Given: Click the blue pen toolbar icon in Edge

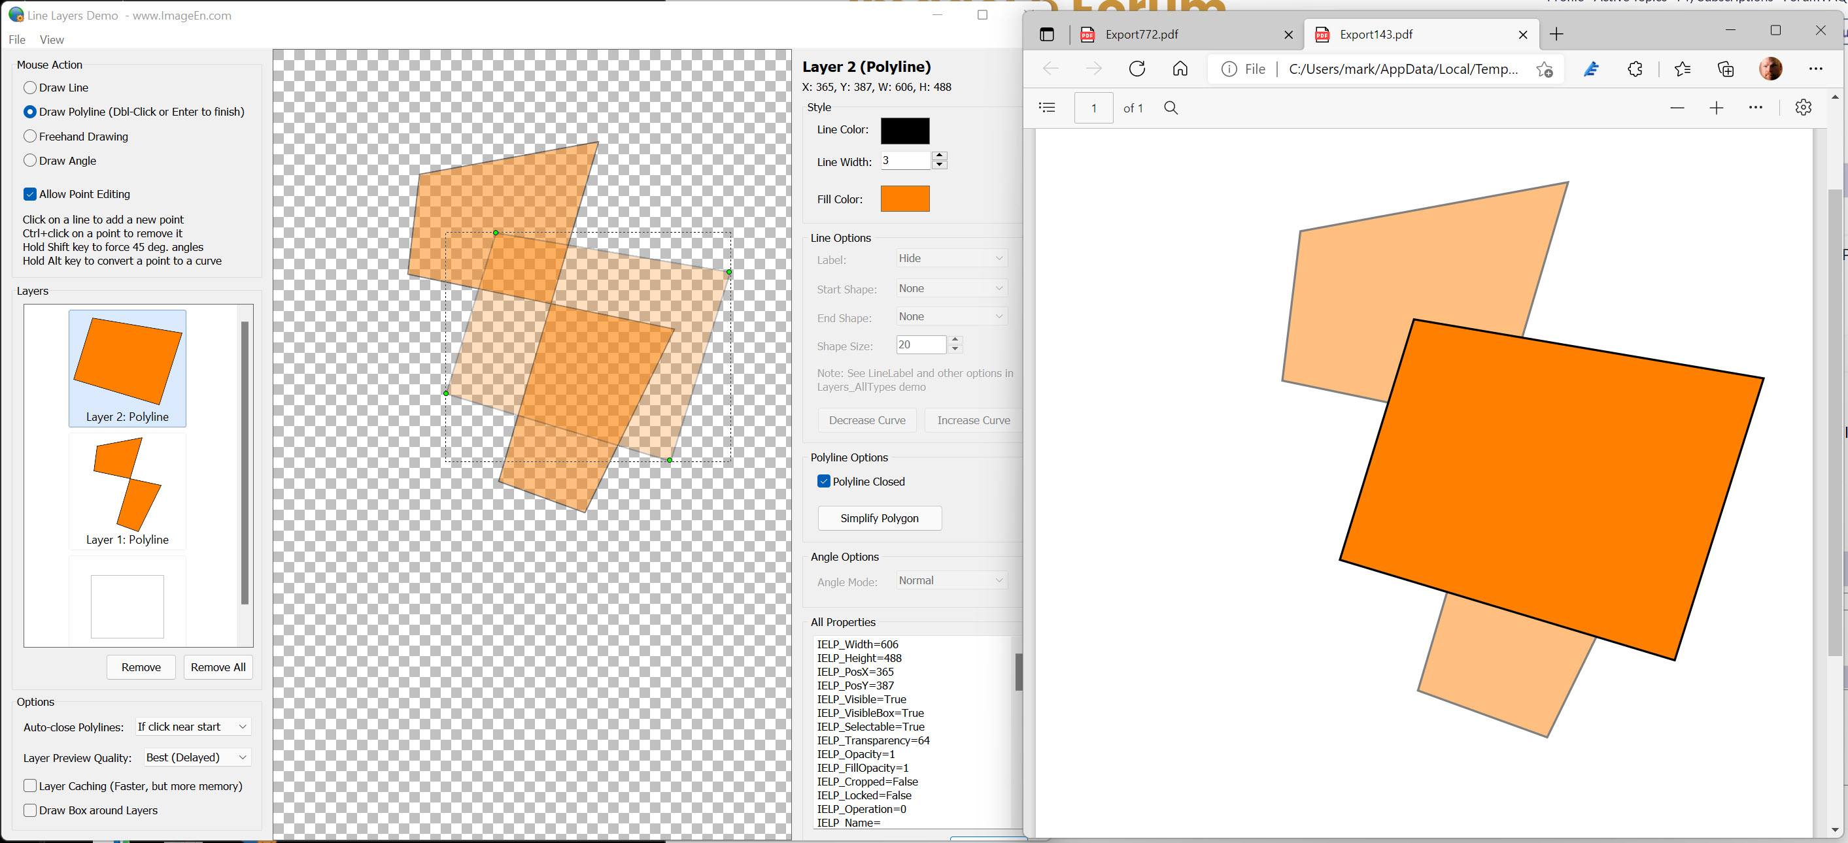Looking at the screenshot, I should [1591, 69].
